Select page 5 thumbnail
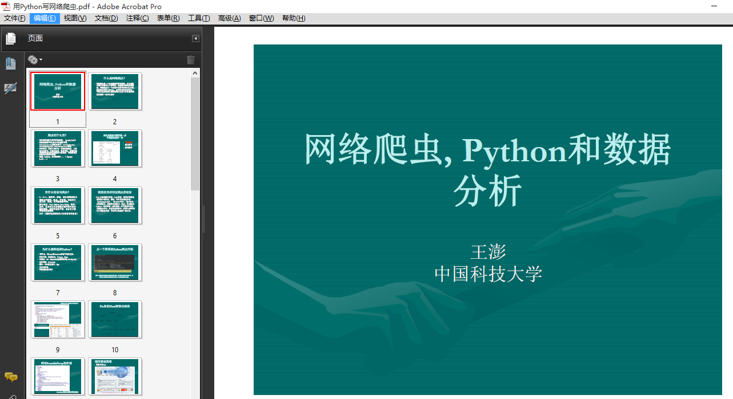This screenshot has height=399, width=733. (x=58, y=205)
